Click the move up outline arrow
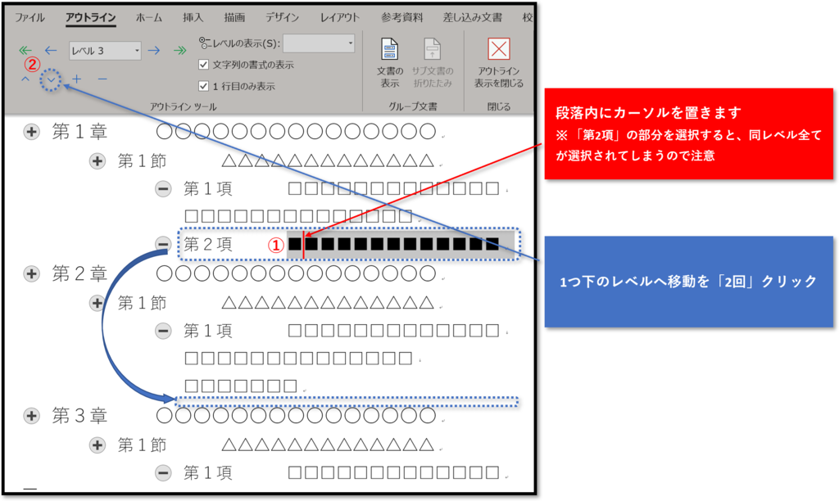Image resolution: width=839 pixels, height=501 pixels. point(25,79)
